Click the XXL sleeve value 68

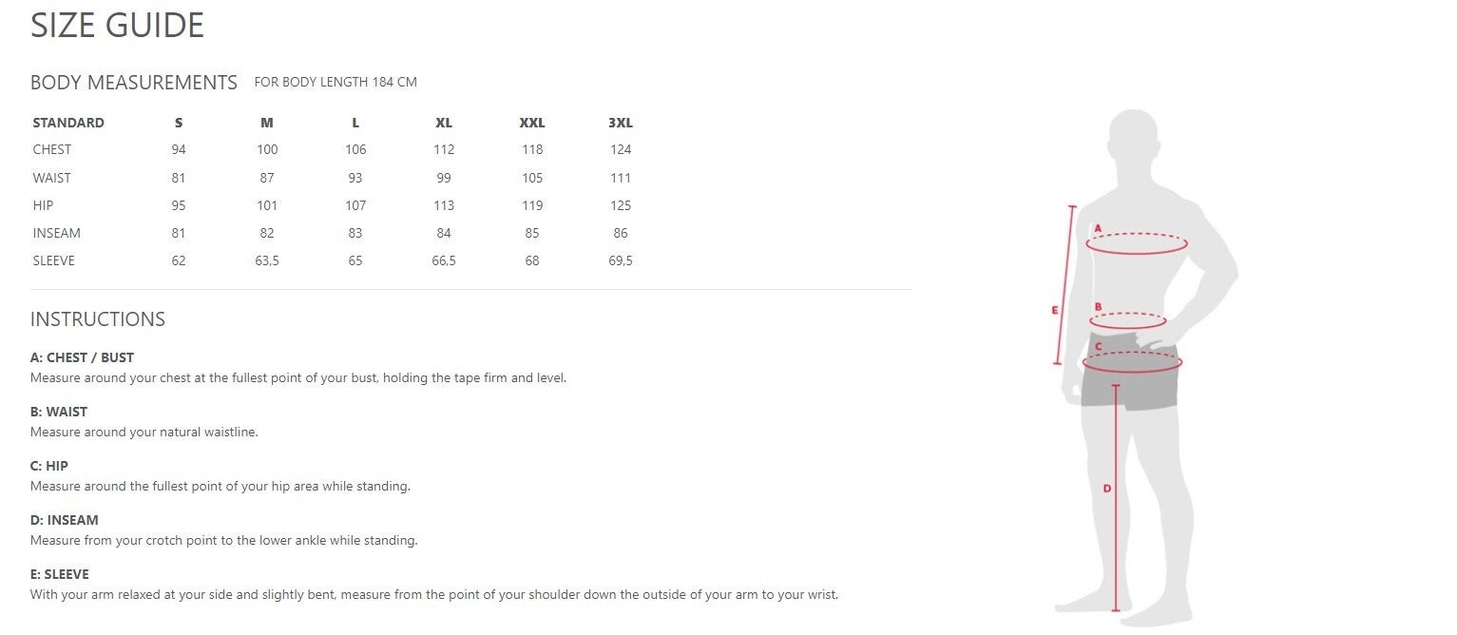pos(532,260)
